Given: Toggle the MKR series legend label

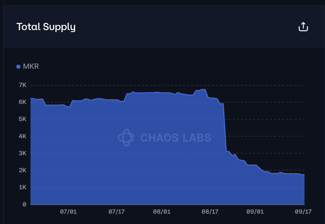Looking at the screenshot, I should click(31, 66).
